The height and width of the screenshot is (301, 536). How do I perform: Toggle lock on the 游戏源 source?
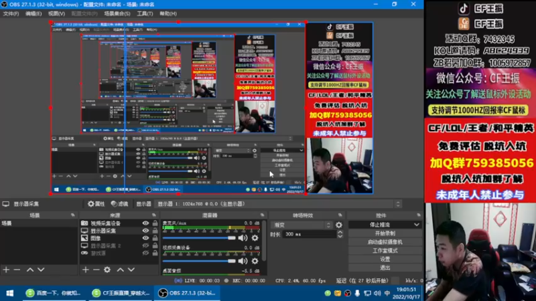pos(155,254)
